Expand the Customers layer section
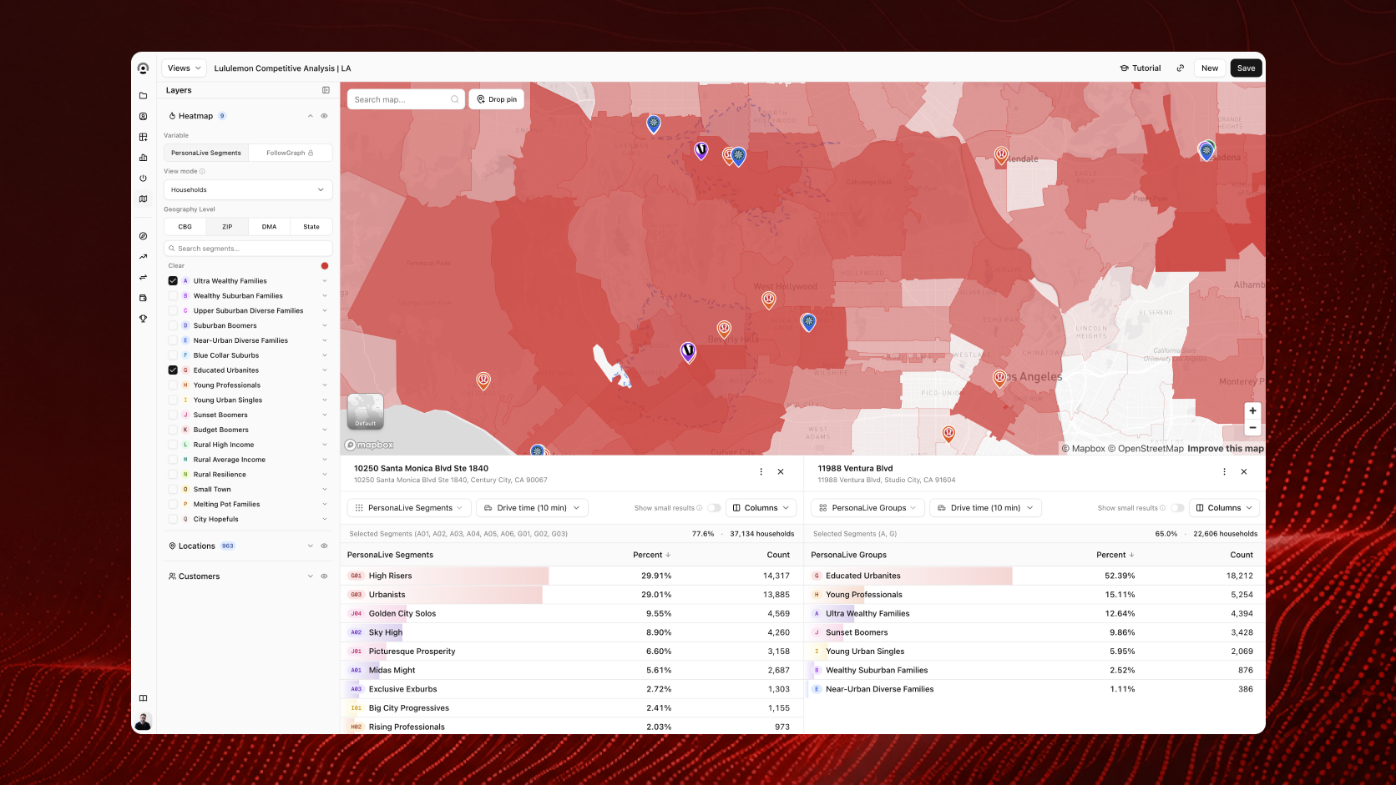 tap(311, 576)
